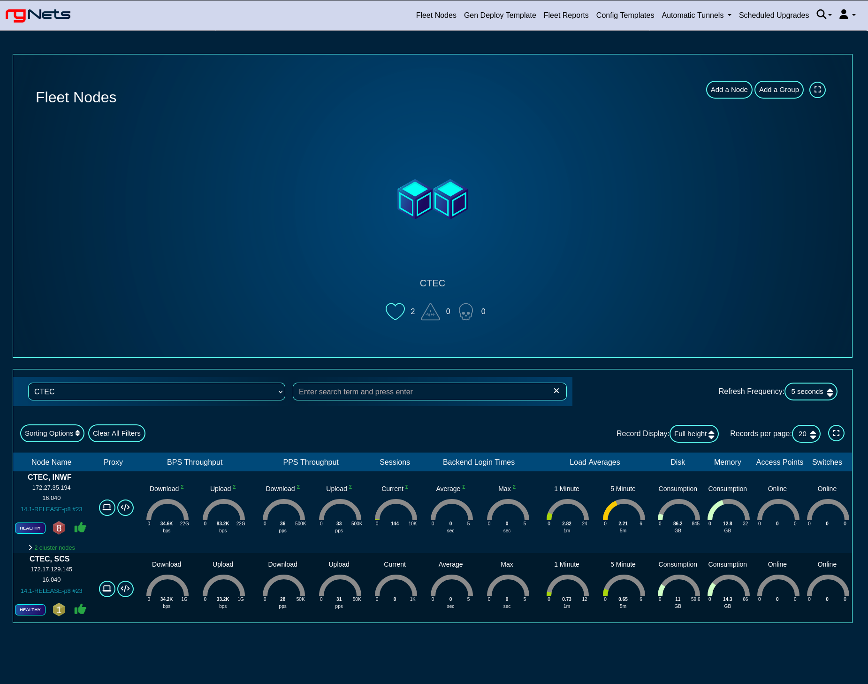Open the search icon in navbar
Viewport: 868px width, 684px height.
823,15
